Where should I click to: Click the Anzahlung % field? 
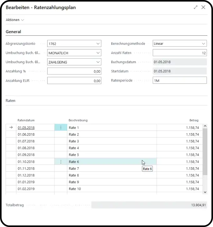point(74,72)
